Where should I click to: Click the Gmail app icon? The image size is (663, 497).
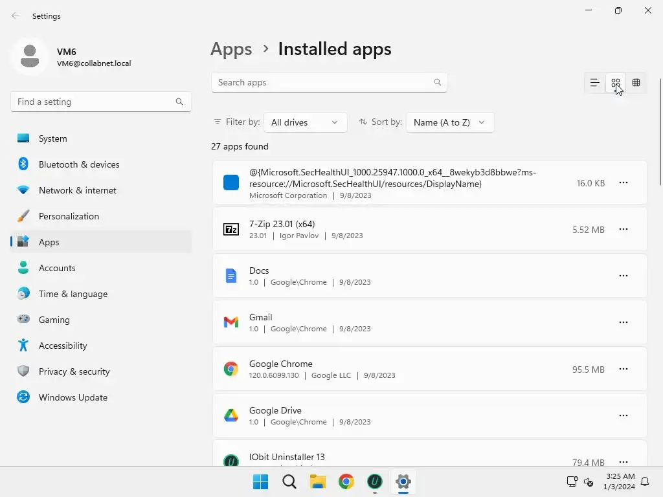coord(231,322)
